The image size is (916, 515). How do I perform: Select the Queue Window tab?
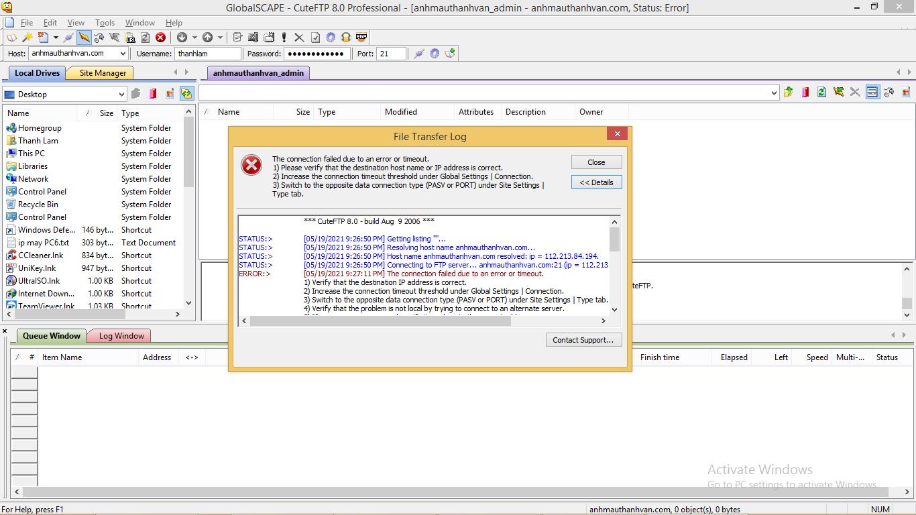tap(52, 336)
